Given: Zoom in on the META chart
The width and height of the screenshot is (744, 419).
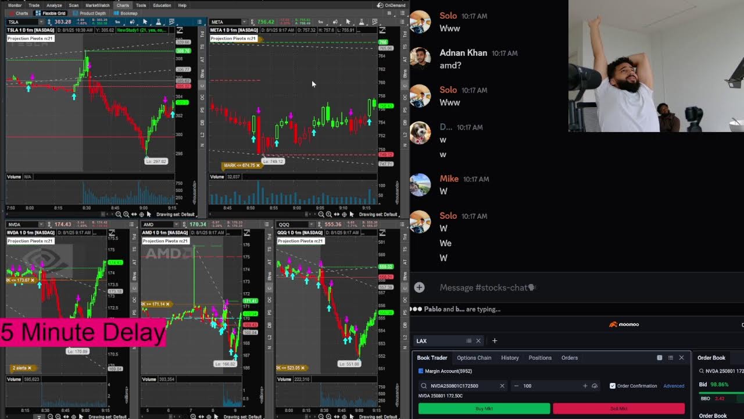Looking at the screenshot, I should point(329,214).
